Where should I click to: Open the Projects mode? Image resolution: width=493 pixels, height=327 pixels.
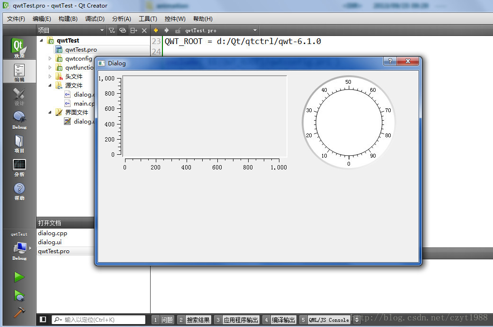point(19,144)
